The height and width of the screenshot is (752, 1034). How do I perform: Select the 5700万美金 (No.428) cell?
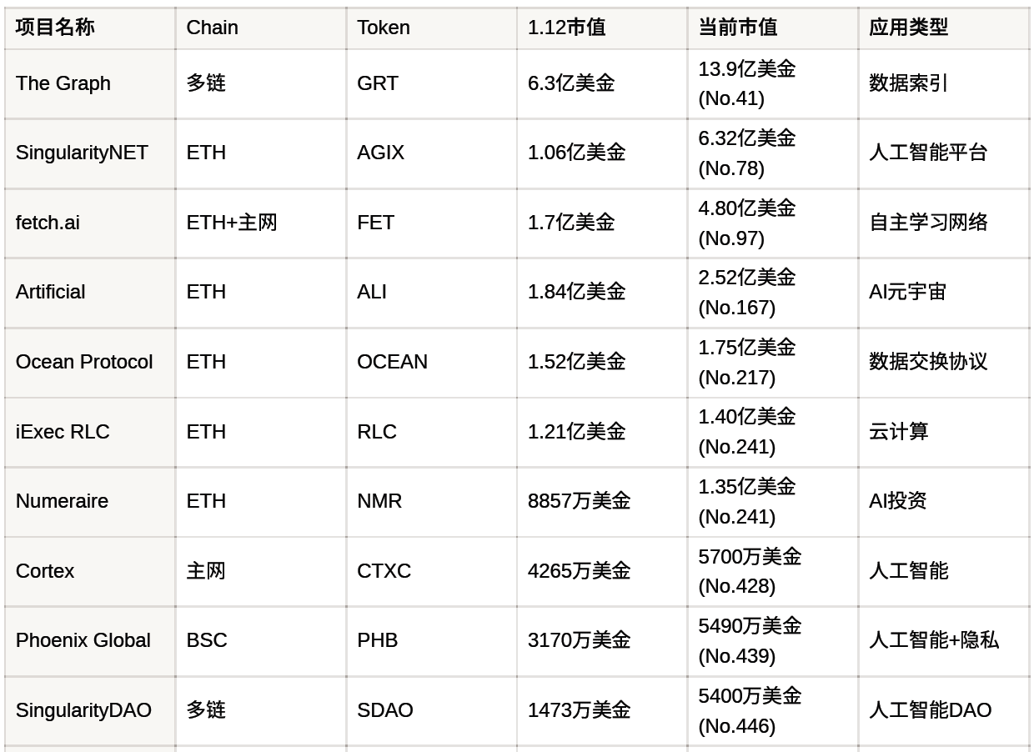click(749, 571)
